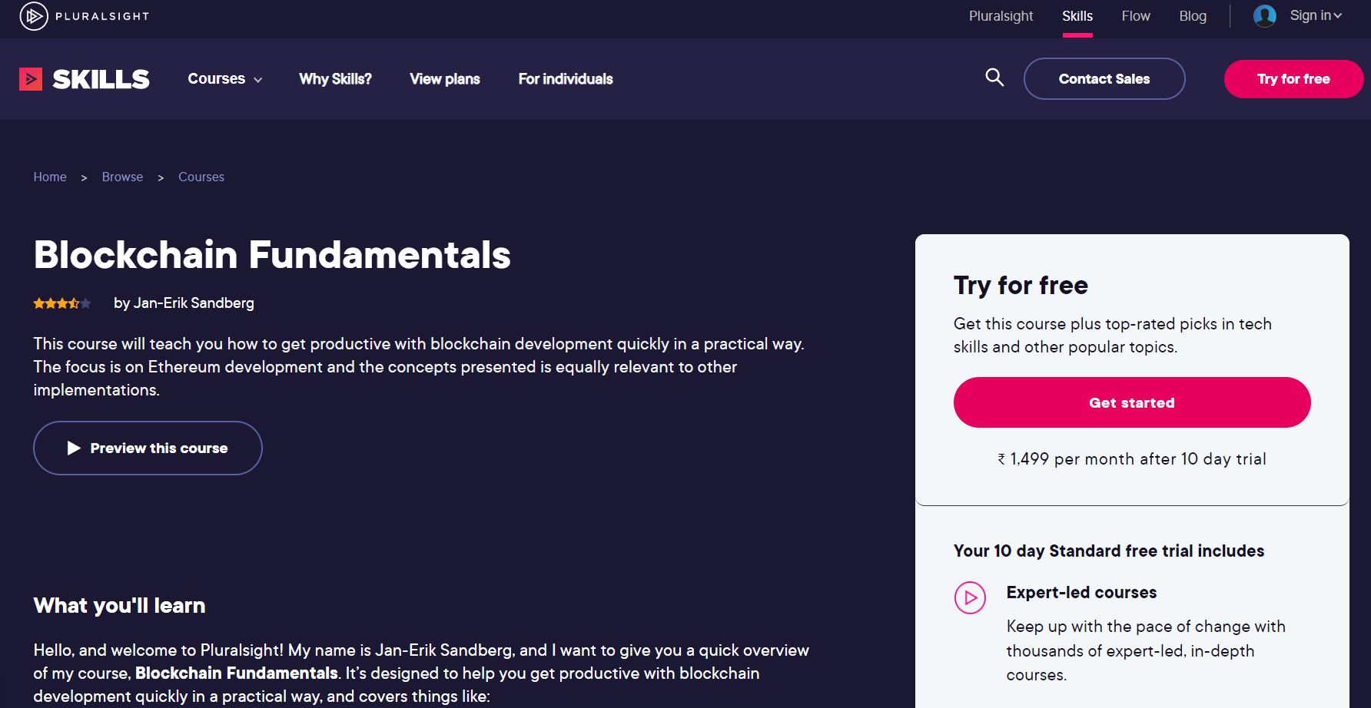Image resolution: width=1371 pixels, height=708 pixels.
Task: Select the Blog item in the top navigation
Action: (1193, 15)
